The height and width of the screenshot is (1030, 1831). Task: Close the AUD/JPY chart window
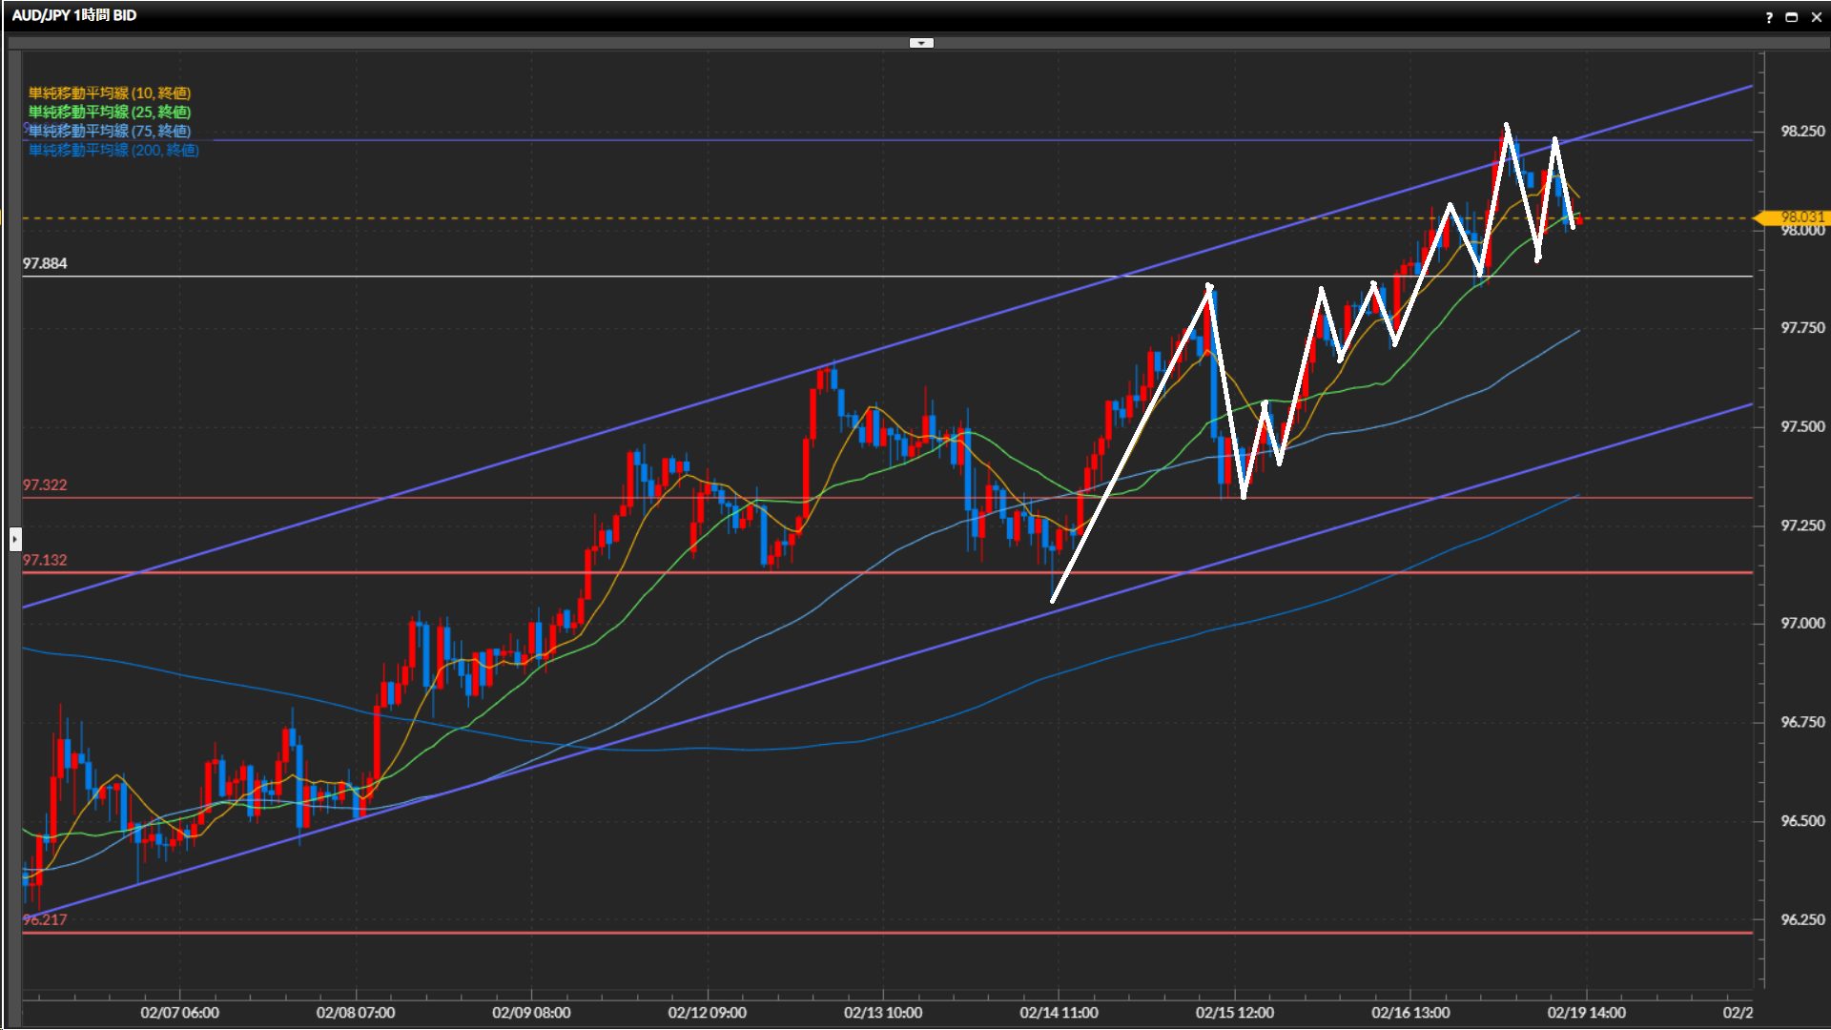tap(1816, 17)
